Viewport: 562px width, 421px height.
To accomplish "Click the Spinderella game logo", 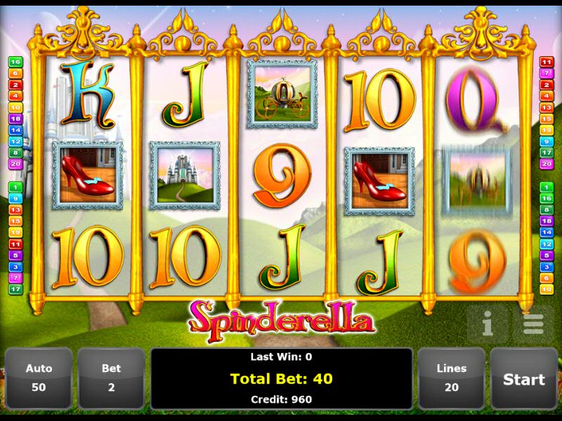I will pyautogui.click(x=282, y=320).
